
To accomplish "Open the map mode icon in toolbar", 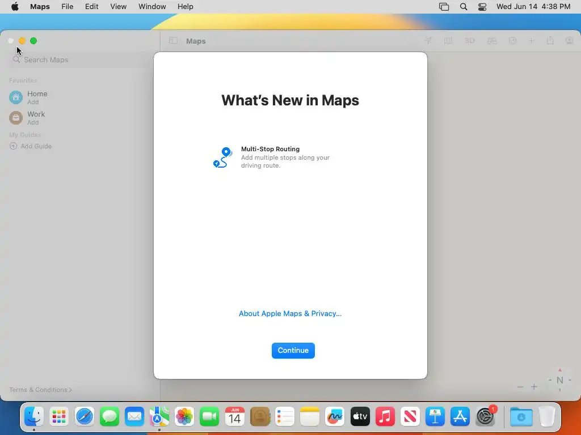I will (x=448, y=41).
